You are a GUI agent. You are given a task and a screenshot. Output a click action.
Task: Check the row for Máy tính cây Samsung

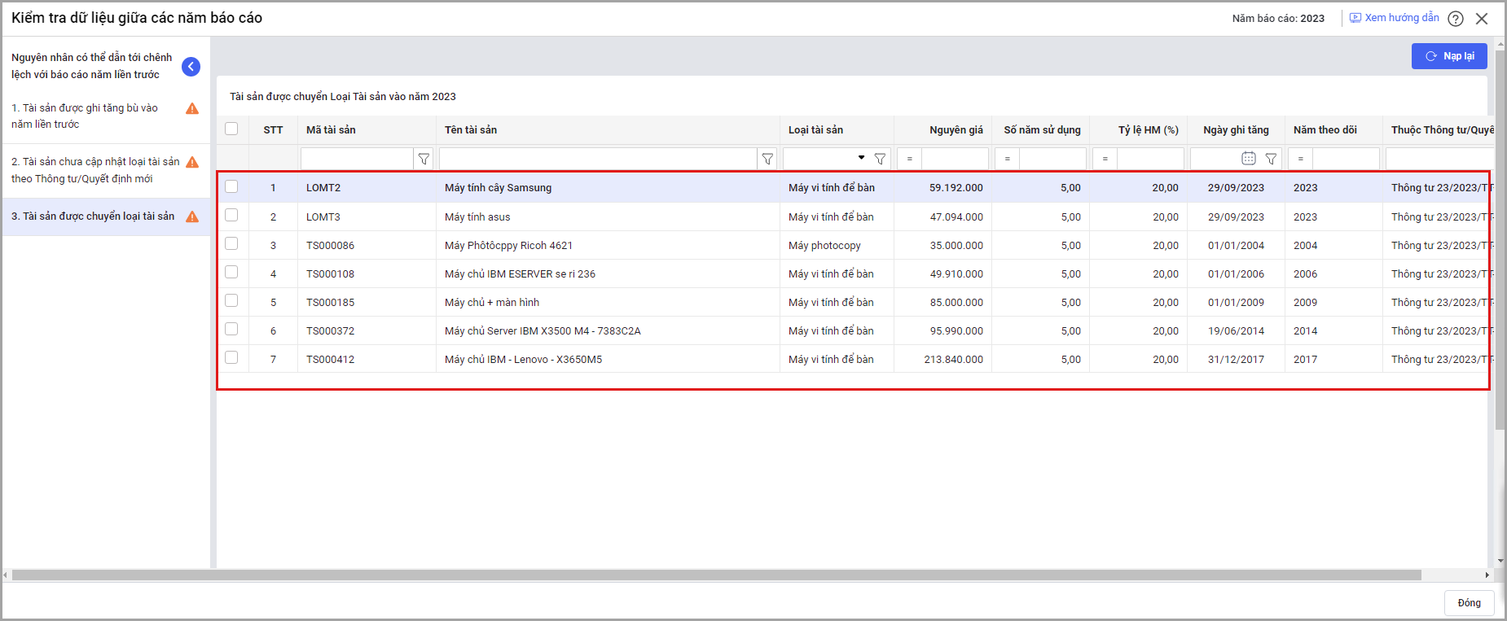(231, 186)
